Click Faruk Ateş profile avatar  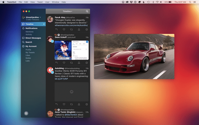pyautogui.click(x=50, y=19)
